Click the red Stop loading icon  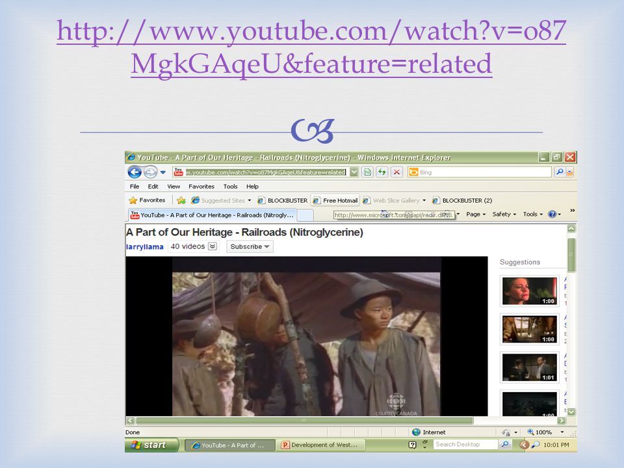click(x=396, y=172)
